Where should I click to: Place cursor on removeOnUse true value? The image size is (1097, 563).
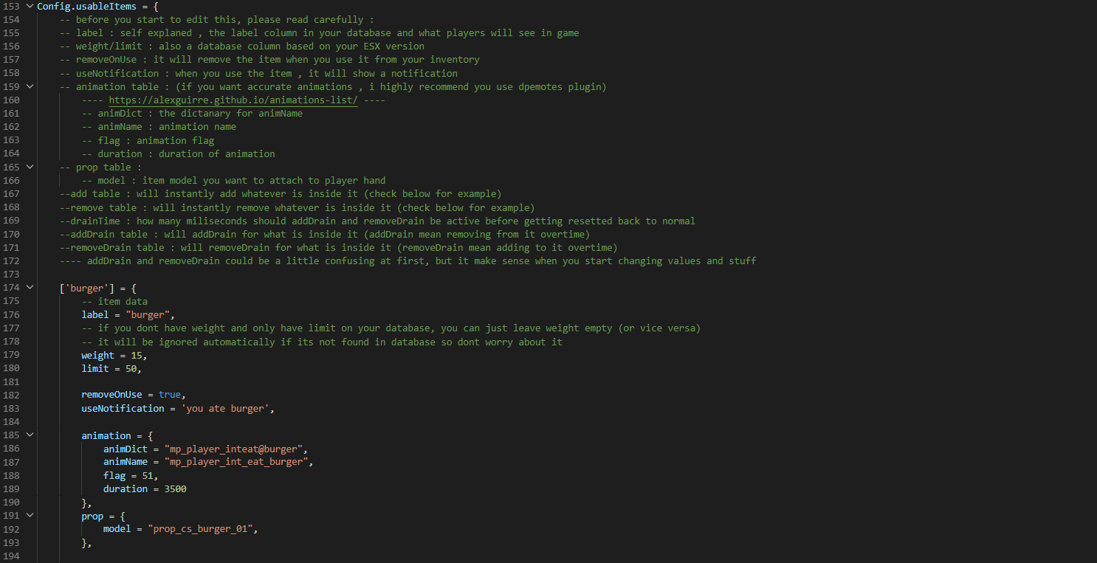click(x=170, y=395)
